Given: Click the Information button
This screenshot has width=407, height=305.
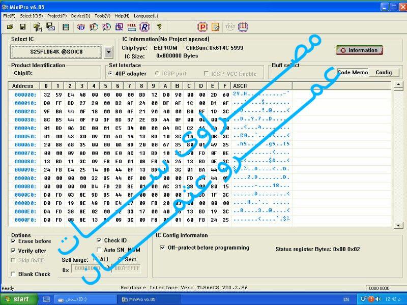Looking at the screenshot, I should tap(359, 50).
